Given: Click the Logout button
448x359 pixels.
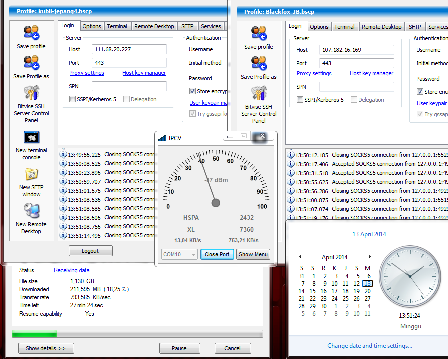Looking at the screenshot, I should [90, 250].
